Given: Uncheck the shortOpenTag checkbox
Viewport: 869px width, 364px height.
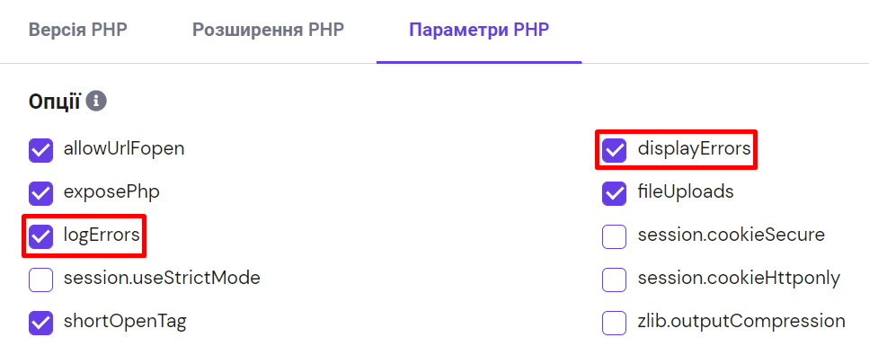Looking at the screenshot, I should (x=41, y=323).
